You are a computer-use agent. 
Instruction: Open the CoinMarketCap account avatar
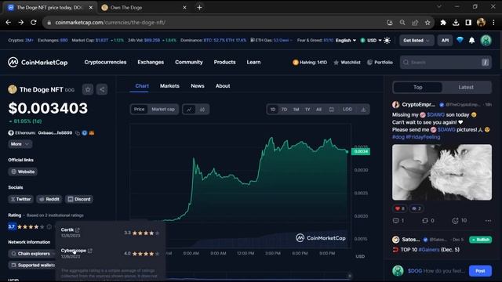[x=486, y=40]
